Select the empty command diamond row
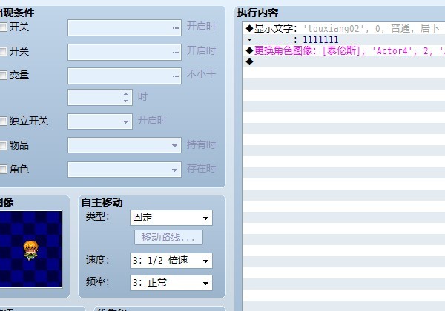This screenshot has height=311, width=445. point(344,61)
